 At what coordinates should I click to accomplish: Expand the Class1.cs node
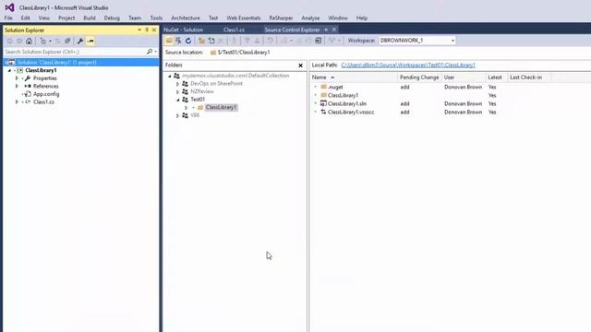[x=17, y=102]
